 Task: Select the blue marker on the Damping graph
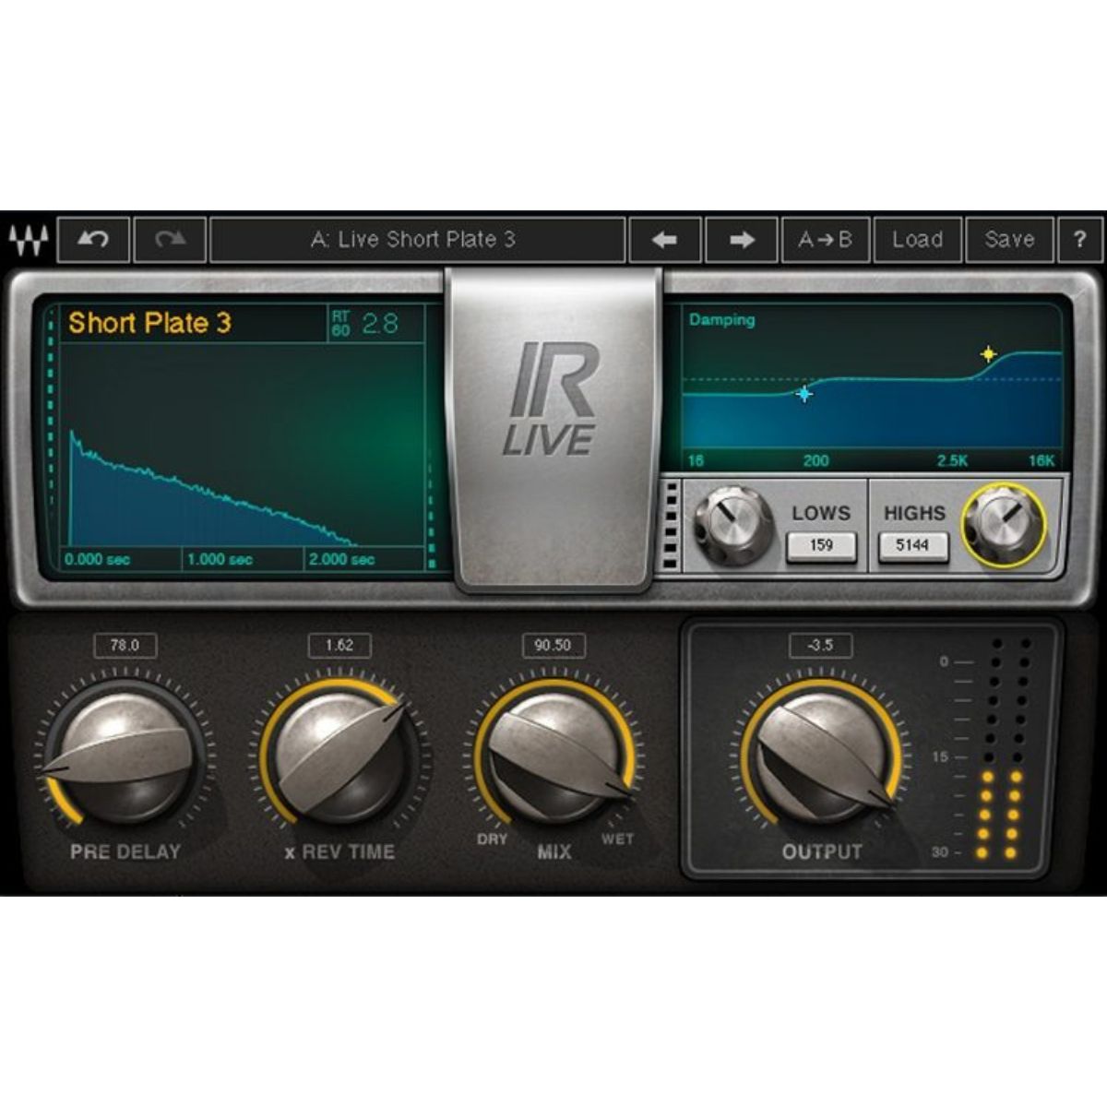click(x=805, y=392)
